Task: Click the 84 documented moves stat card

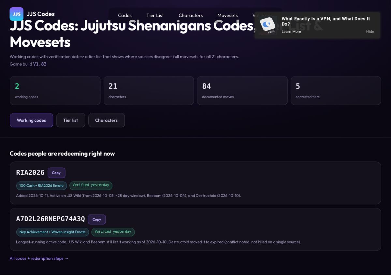Action: point(242,91)
